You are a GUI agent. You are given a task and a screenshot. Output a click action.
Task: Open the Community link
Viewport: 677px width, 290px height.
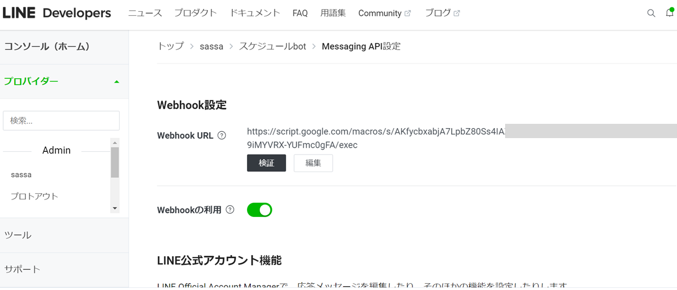[x=380, y=13]
